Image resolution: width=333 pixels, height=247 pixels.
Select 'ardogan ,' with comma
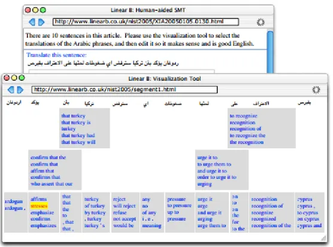[15, 208]
